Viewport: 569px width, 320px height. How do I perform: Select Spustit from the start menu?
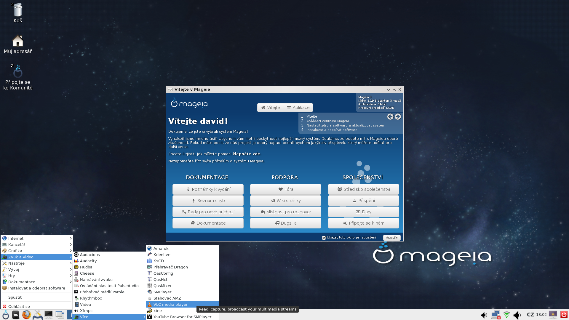coord(37,297)
